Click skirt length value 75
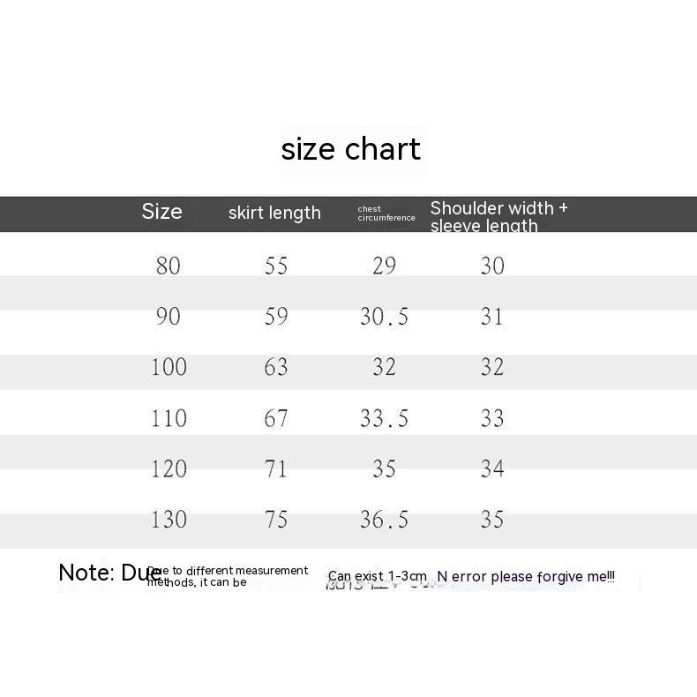 (276, 520)
